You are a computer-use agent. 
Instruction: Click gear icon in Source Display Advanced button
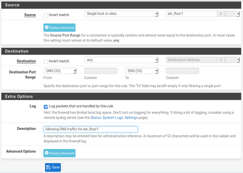(x=47, y=27)
